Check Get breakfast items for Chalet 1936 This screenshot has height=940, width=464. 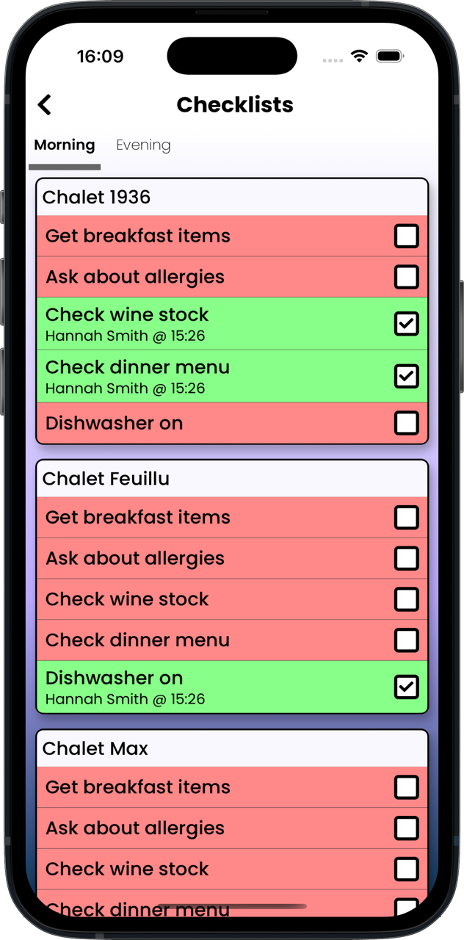406,236
